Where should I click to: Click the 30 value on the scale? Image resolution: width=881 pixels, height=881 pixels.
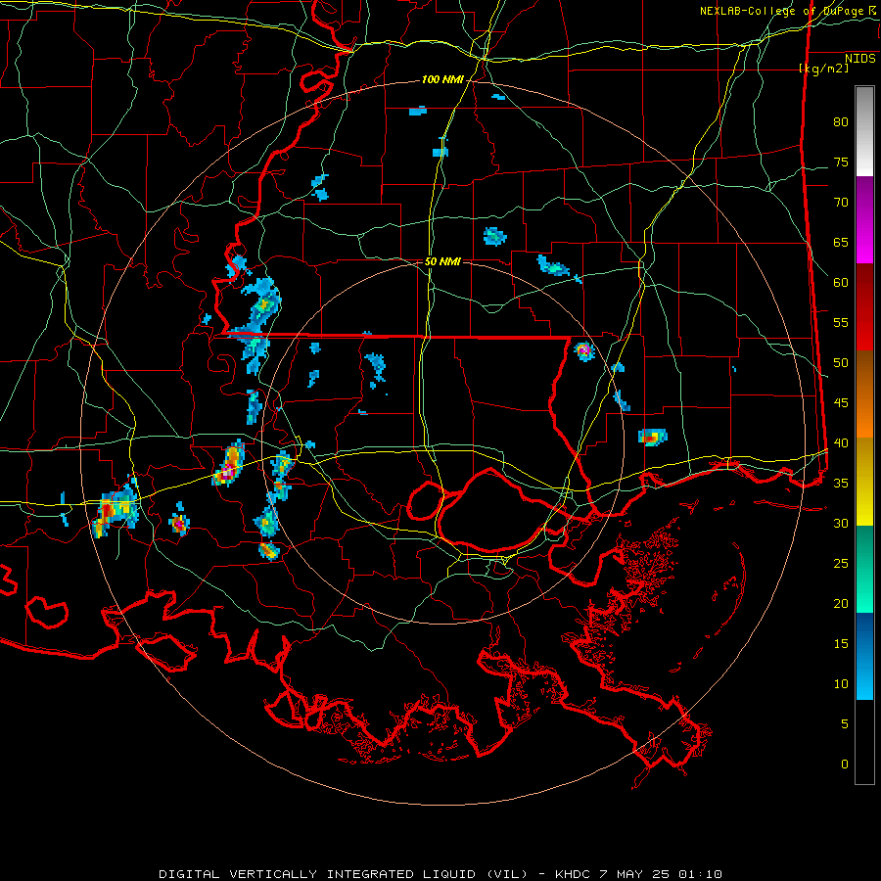point(841,524)
